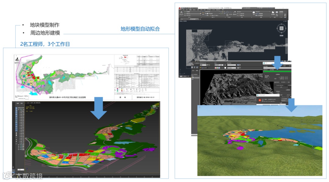Toggle red channel in render window

(215, 68)
